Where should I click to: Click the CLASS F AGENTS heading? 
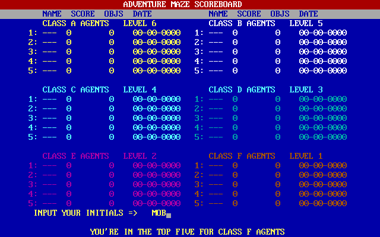click(x=242, y=156)
